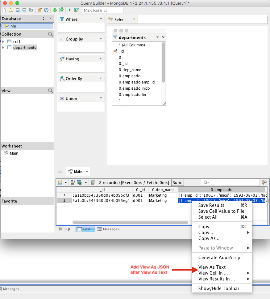
Task: Expand the departments collection tree node
Action: pos(3,47)
